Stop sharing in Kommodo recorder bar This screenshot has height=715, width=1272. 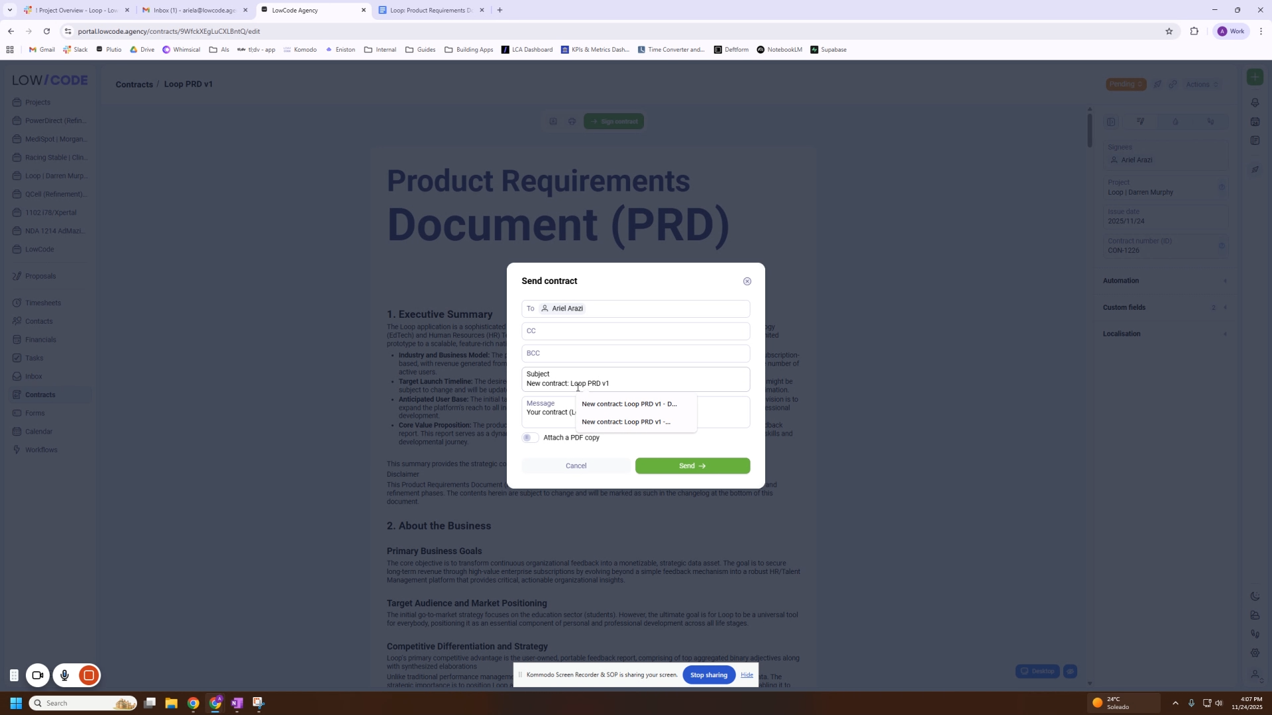pos(708,675)
